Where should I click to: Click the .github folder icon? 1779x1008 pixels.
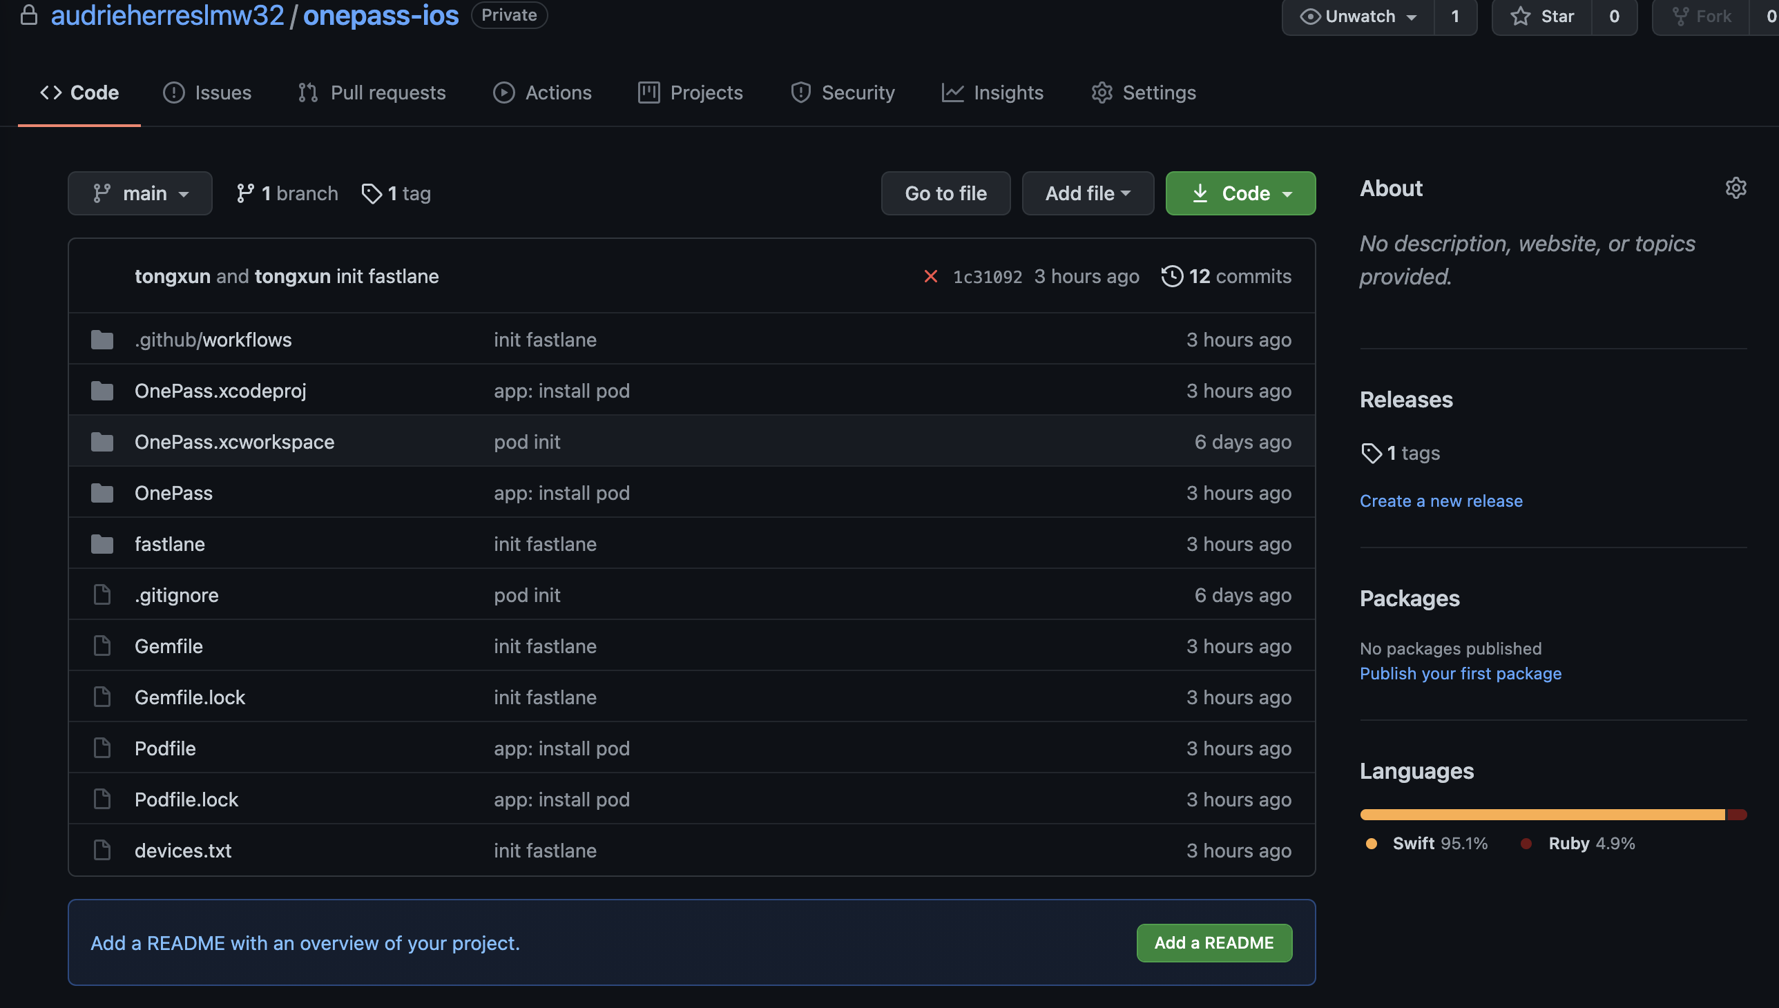click(102, 340)
